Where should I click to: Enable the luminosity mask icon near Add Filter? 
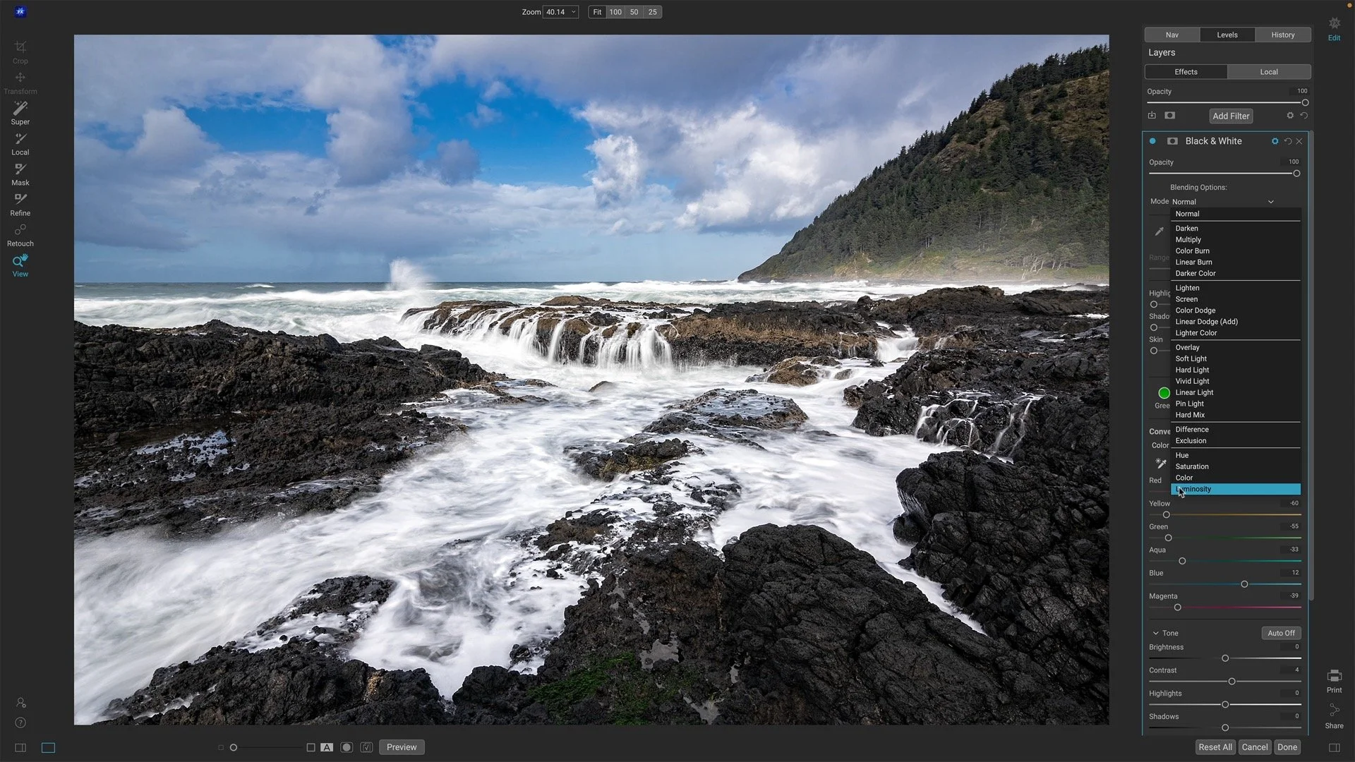[1169, 115]
